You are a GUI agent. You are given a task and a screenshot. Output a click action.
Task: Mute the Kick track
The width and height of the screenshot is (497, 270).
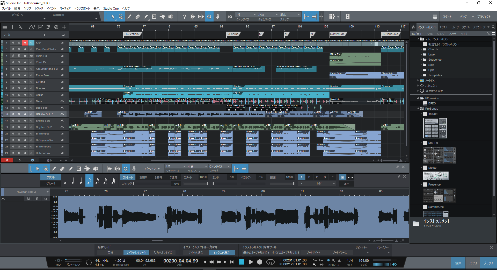pyautogui.click(x=13, y=42)
